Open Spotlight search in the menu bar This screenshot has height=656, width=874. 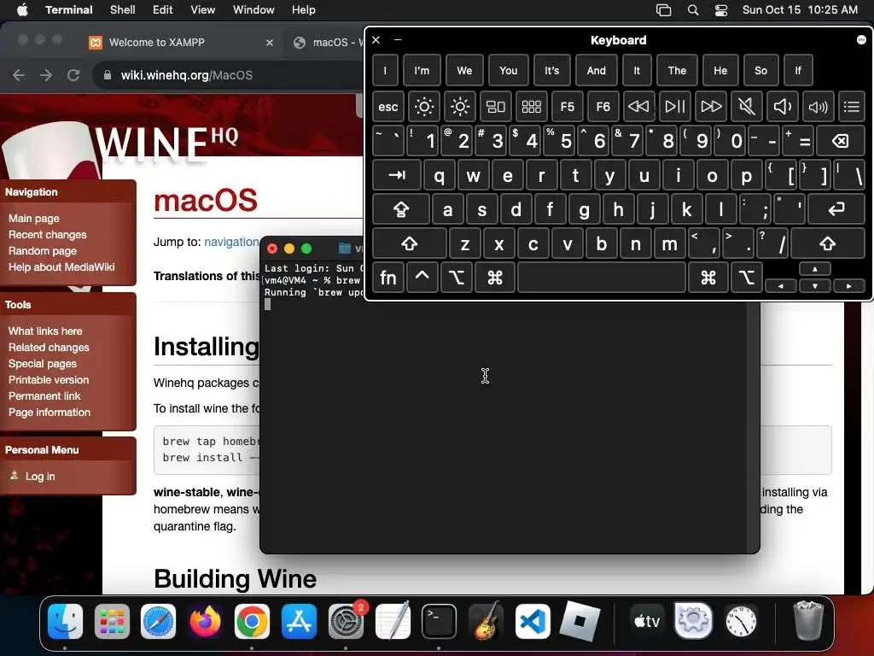(x=693, y=9)
